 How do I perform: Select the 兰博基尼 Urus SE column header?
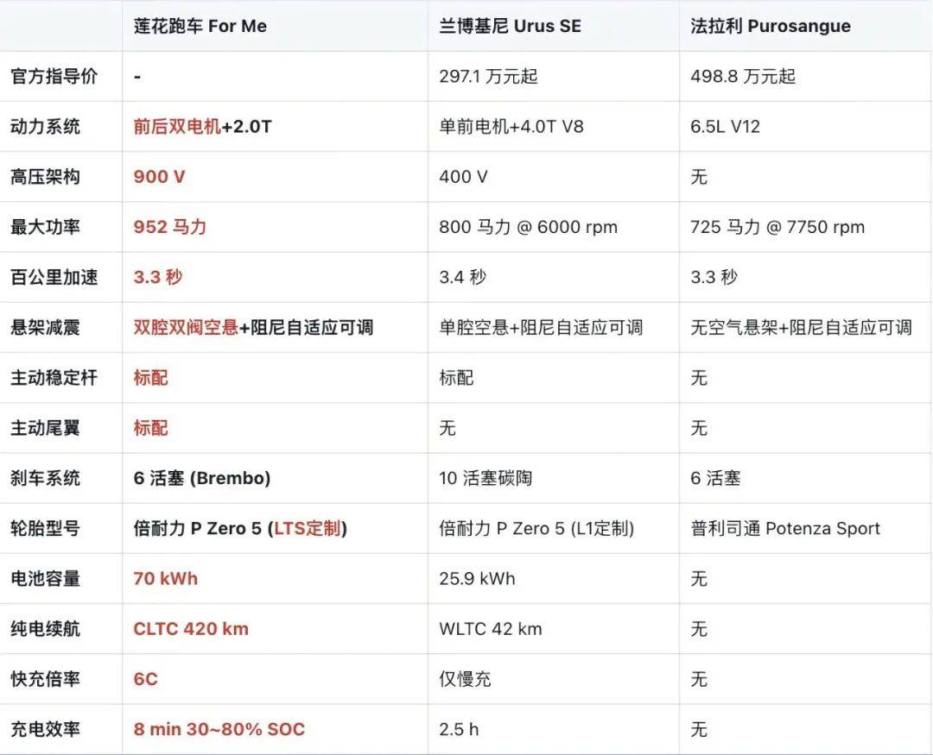point(510,26)
